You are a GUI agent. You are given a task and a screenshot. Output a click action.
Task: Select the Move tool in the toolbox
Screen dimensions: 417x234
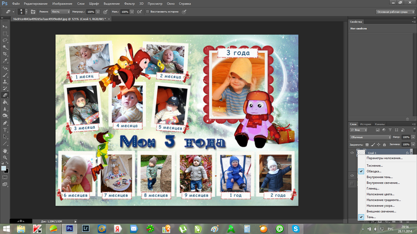(x=5, y=26)
